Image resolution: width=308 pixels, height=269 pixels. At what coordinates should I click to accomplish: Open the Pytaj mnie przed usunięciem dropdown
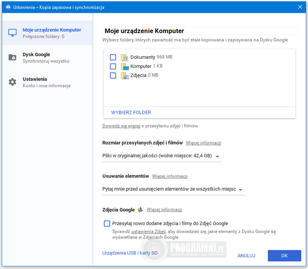pyautogui.click(x=174, y=189)
